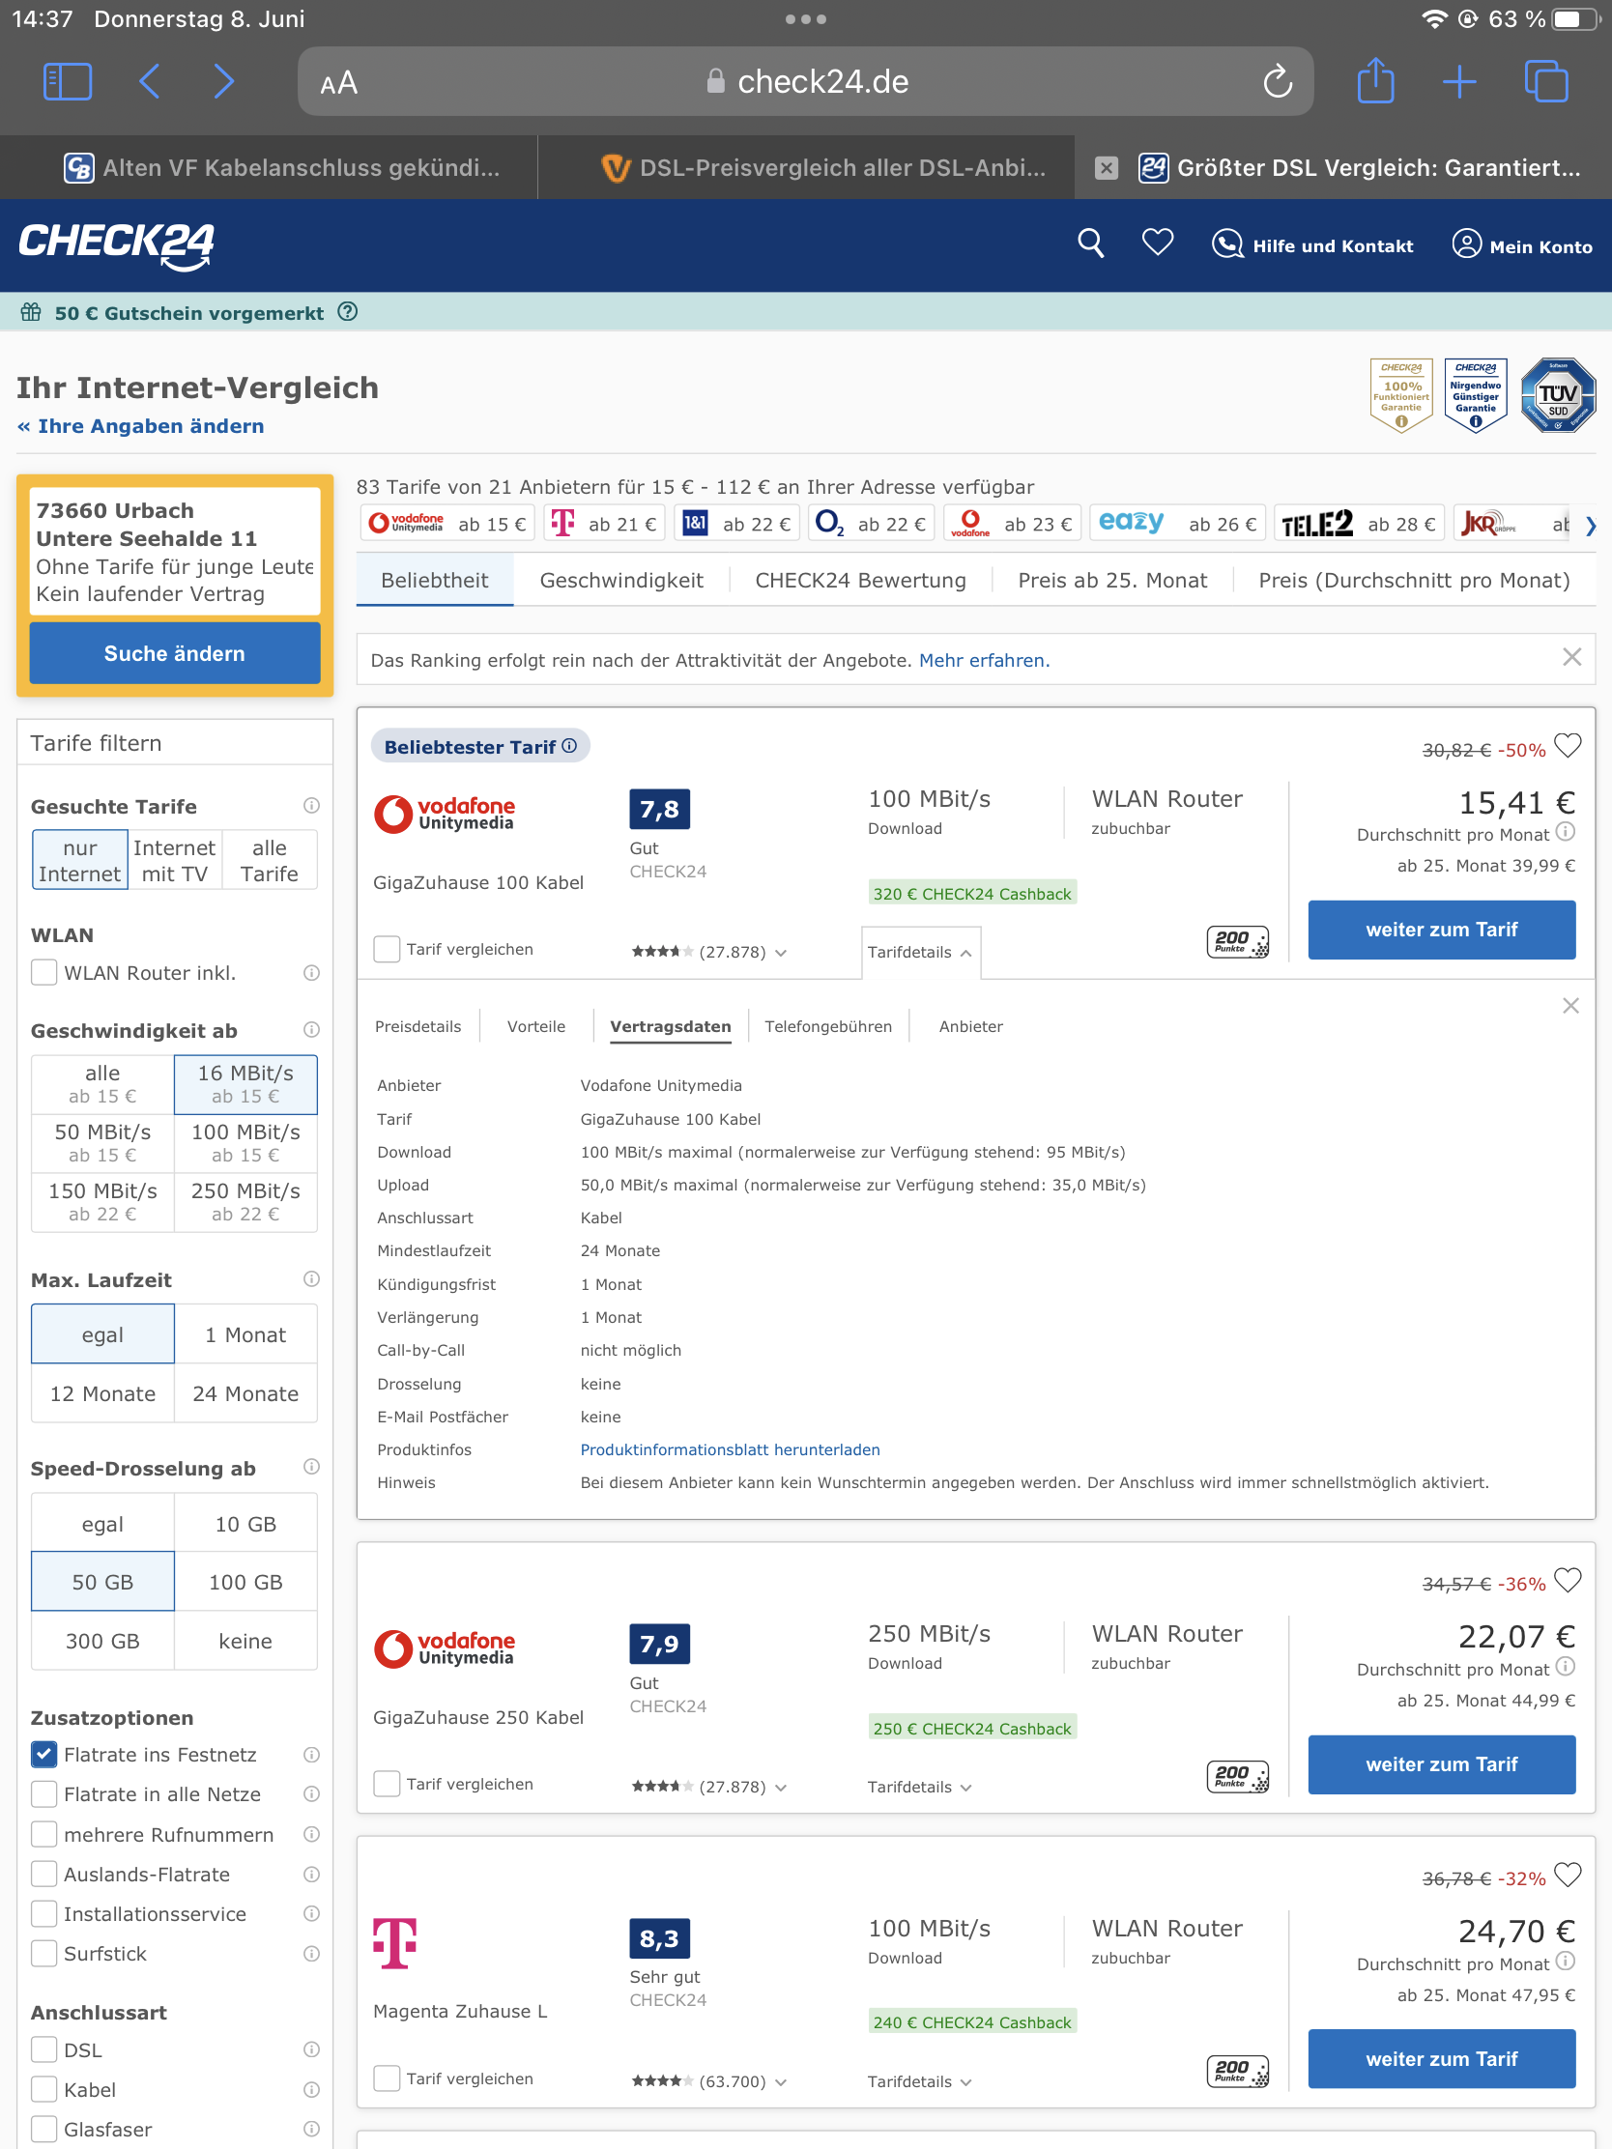Toggle the Safari sidebar icon
This screenshot has width=1612, height=2149.
coord(67,81)
